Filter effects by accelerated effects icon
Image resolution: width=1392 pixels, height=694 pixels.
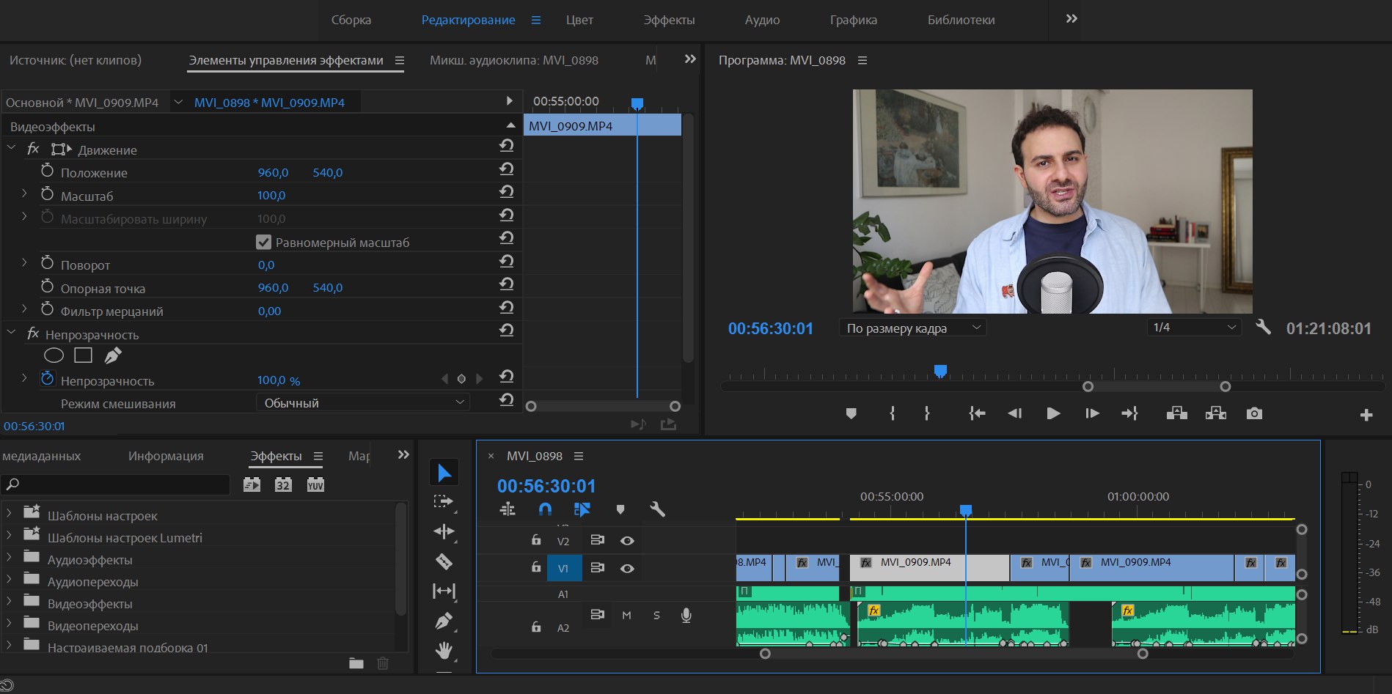252,484
